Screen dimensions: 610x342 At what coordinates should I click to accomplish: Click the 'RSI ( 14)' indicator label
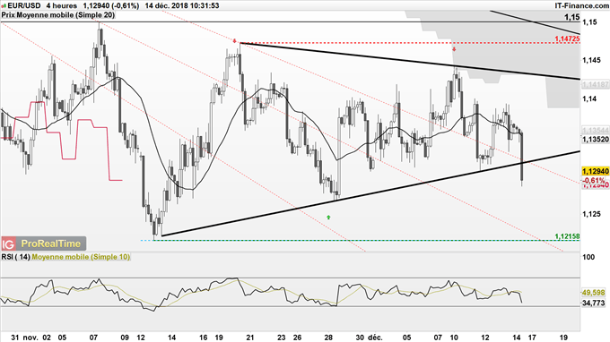click(x=15, y=257)
